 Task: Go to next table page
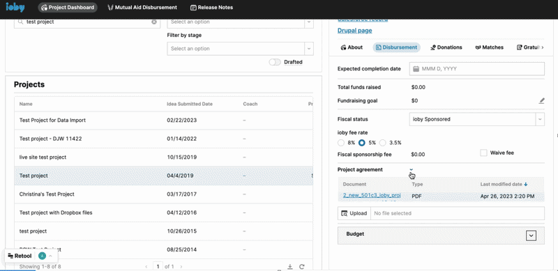[x=181, y=266]
